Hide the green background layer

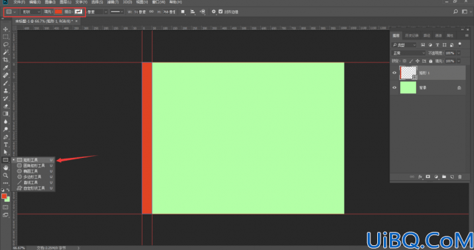(x=394, y=87)
